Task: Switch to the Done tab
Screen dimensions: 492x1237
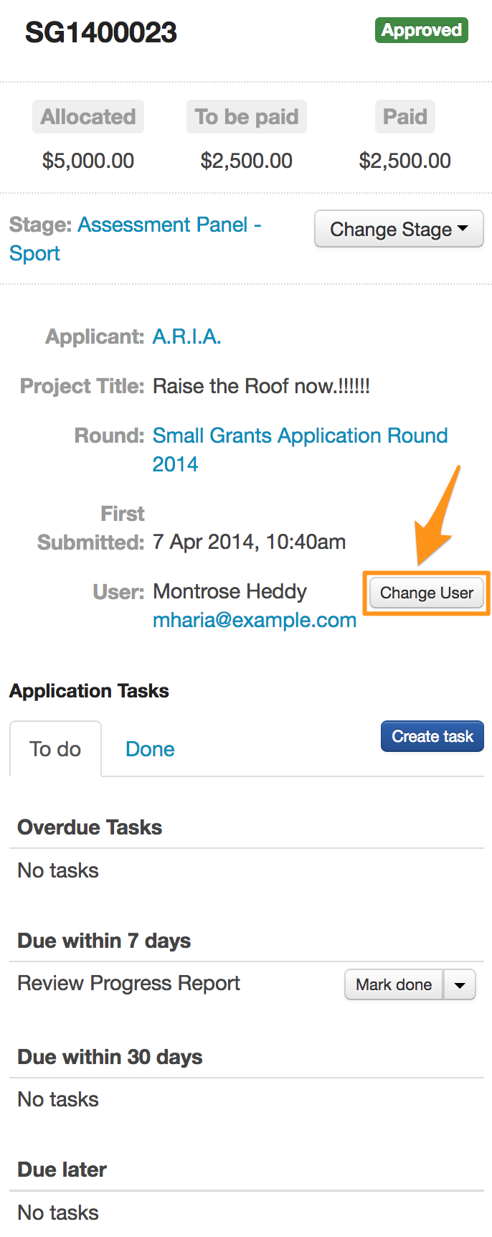Action: pos(150,749)
